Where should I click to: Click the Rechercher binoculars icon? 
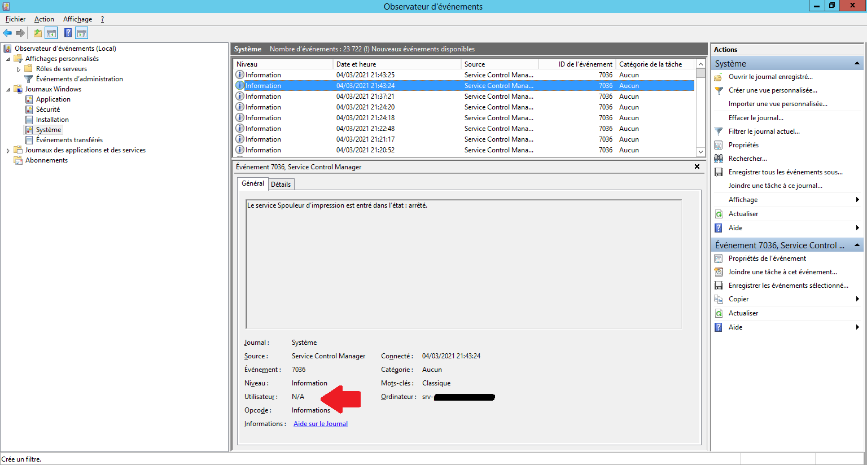click(x=719, y=159)
